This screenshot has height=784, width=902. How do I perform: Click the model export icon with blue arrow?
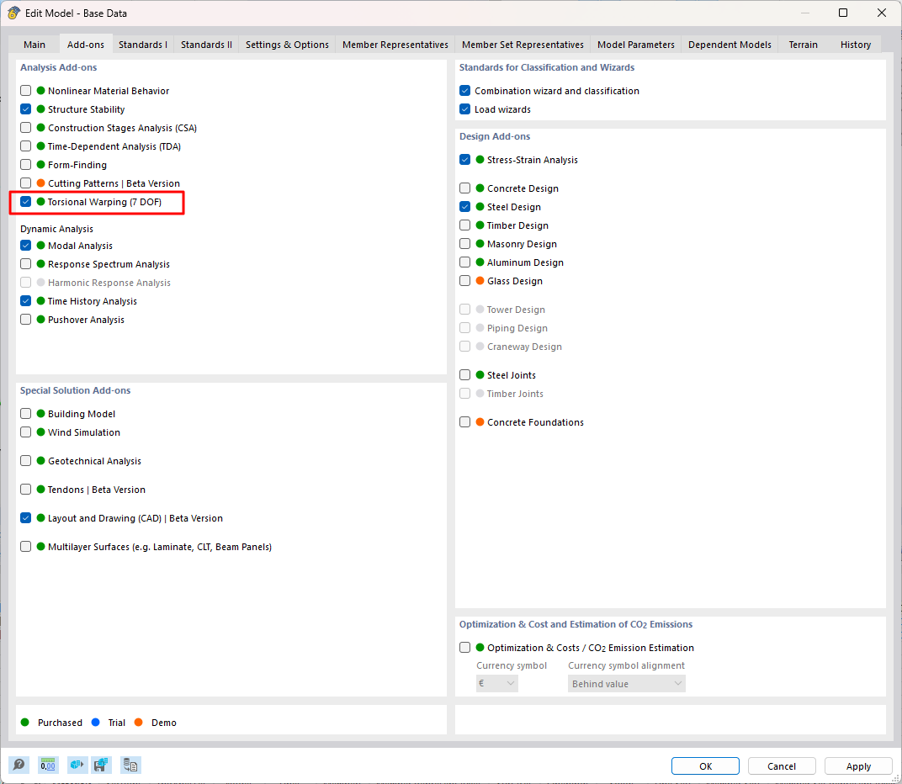(77, 765)
